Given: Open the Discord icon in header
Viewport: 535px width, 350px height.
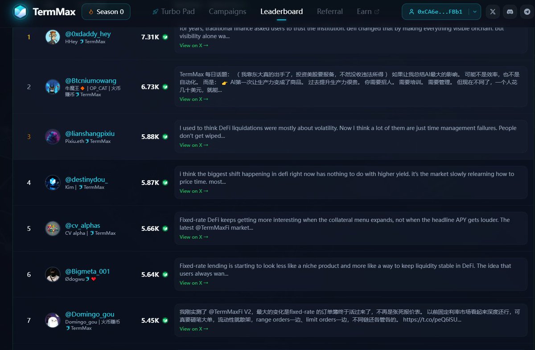Looking at the screenshot, I should (x=510, y=12).
